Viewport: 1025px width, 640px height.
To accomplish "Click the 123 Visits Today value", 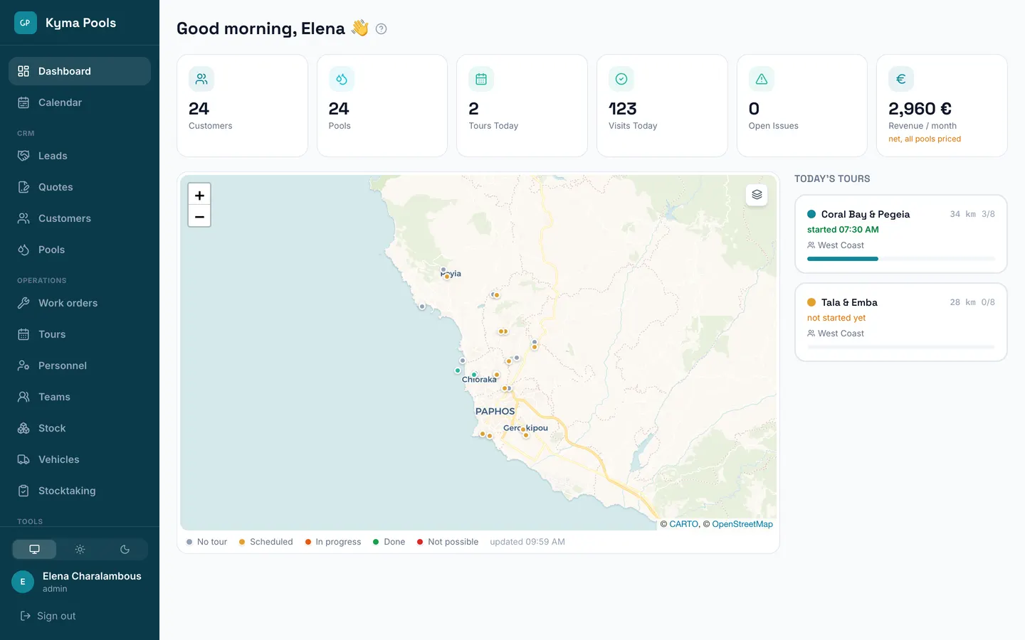I will click(x=623, y=109).
